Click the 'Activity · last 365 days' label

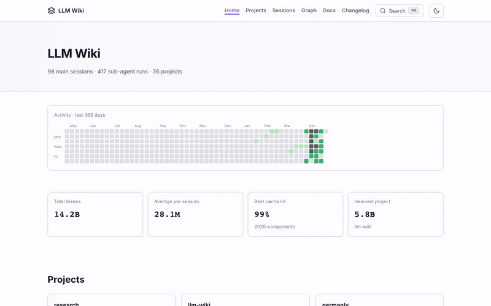click(x=80, y=115)
